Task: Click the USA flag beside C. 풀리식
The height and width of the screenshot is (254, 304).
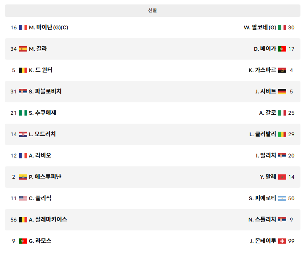Action: point(23,198)
